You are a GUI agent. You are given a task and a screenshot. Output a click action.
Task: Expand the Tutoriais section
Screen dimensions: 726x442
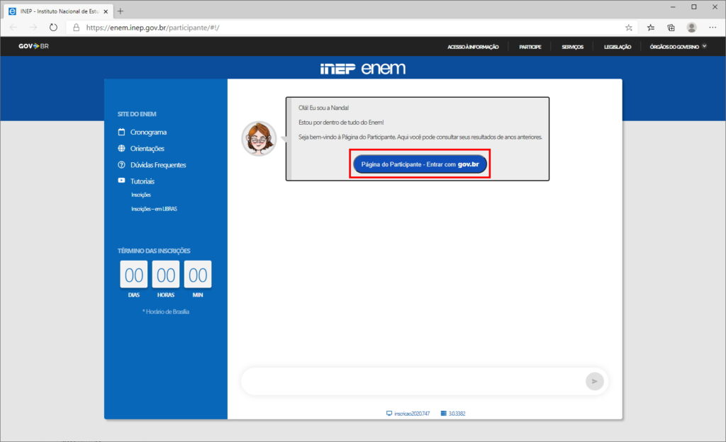coord(142,181)
